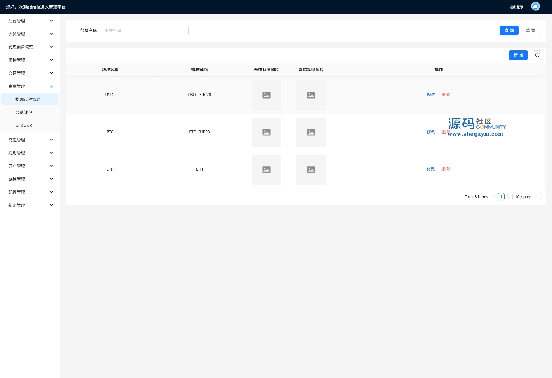
Task: Open the admin avatar icon
Action: 535,7
